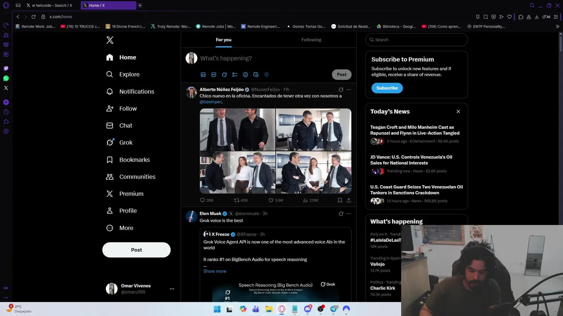
Task: Switch to the Following tab
Action: click(x=311, y=40)
